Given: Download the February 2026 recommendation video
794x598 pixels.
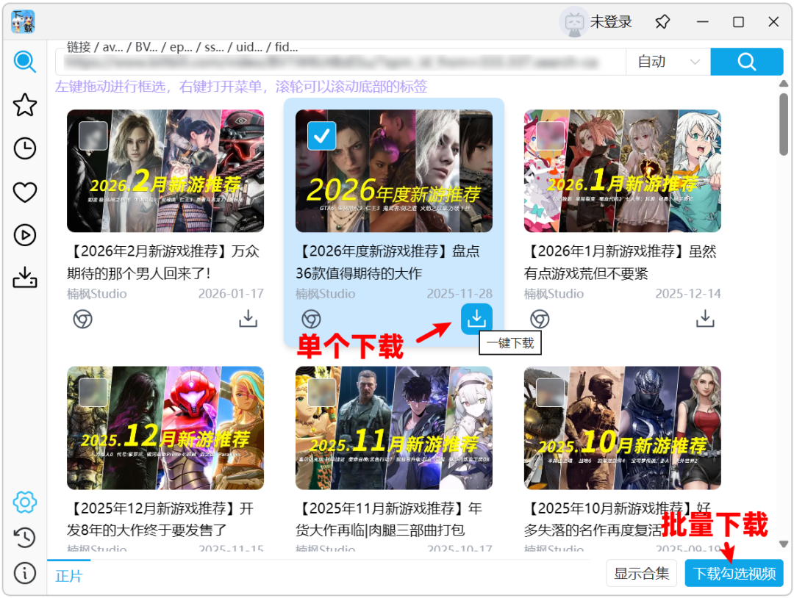Looking at the screenshot, I should point(248,319).
